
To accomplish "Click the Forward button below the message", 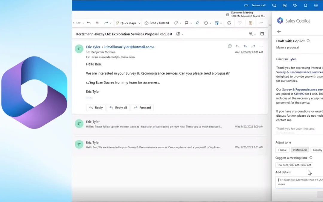I will click(x=142, y=108).
